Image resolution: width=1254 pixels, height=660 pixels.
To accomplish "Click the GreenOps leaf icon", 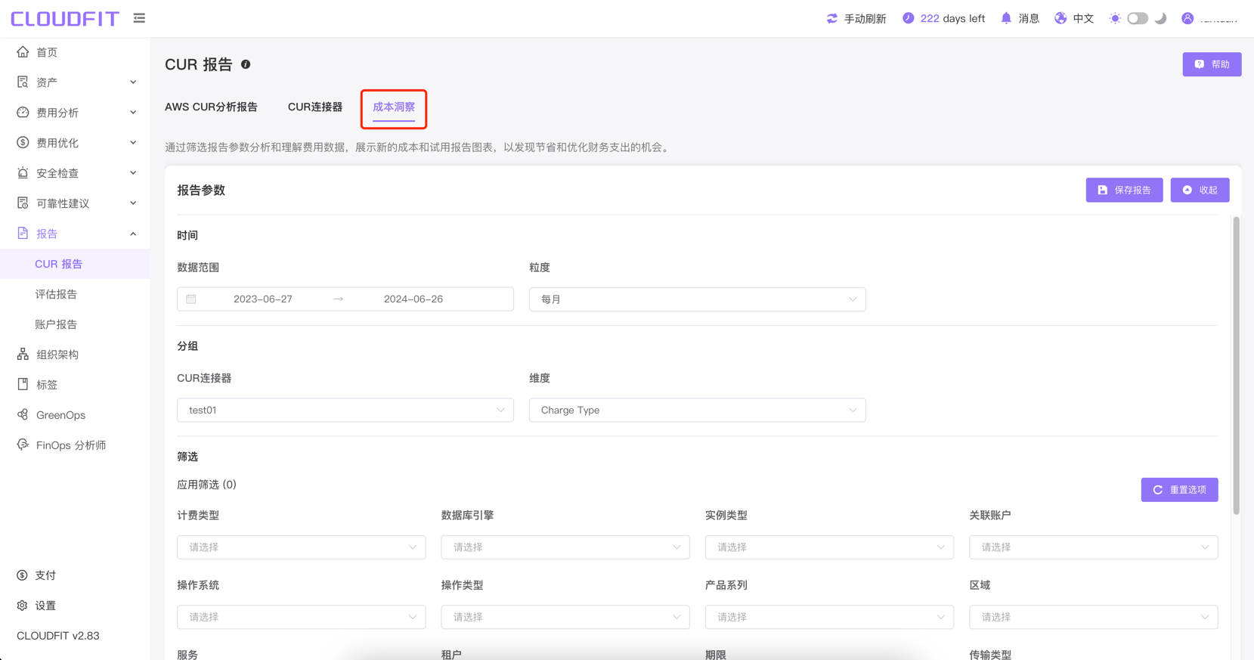I will click(x=23, y=414).
